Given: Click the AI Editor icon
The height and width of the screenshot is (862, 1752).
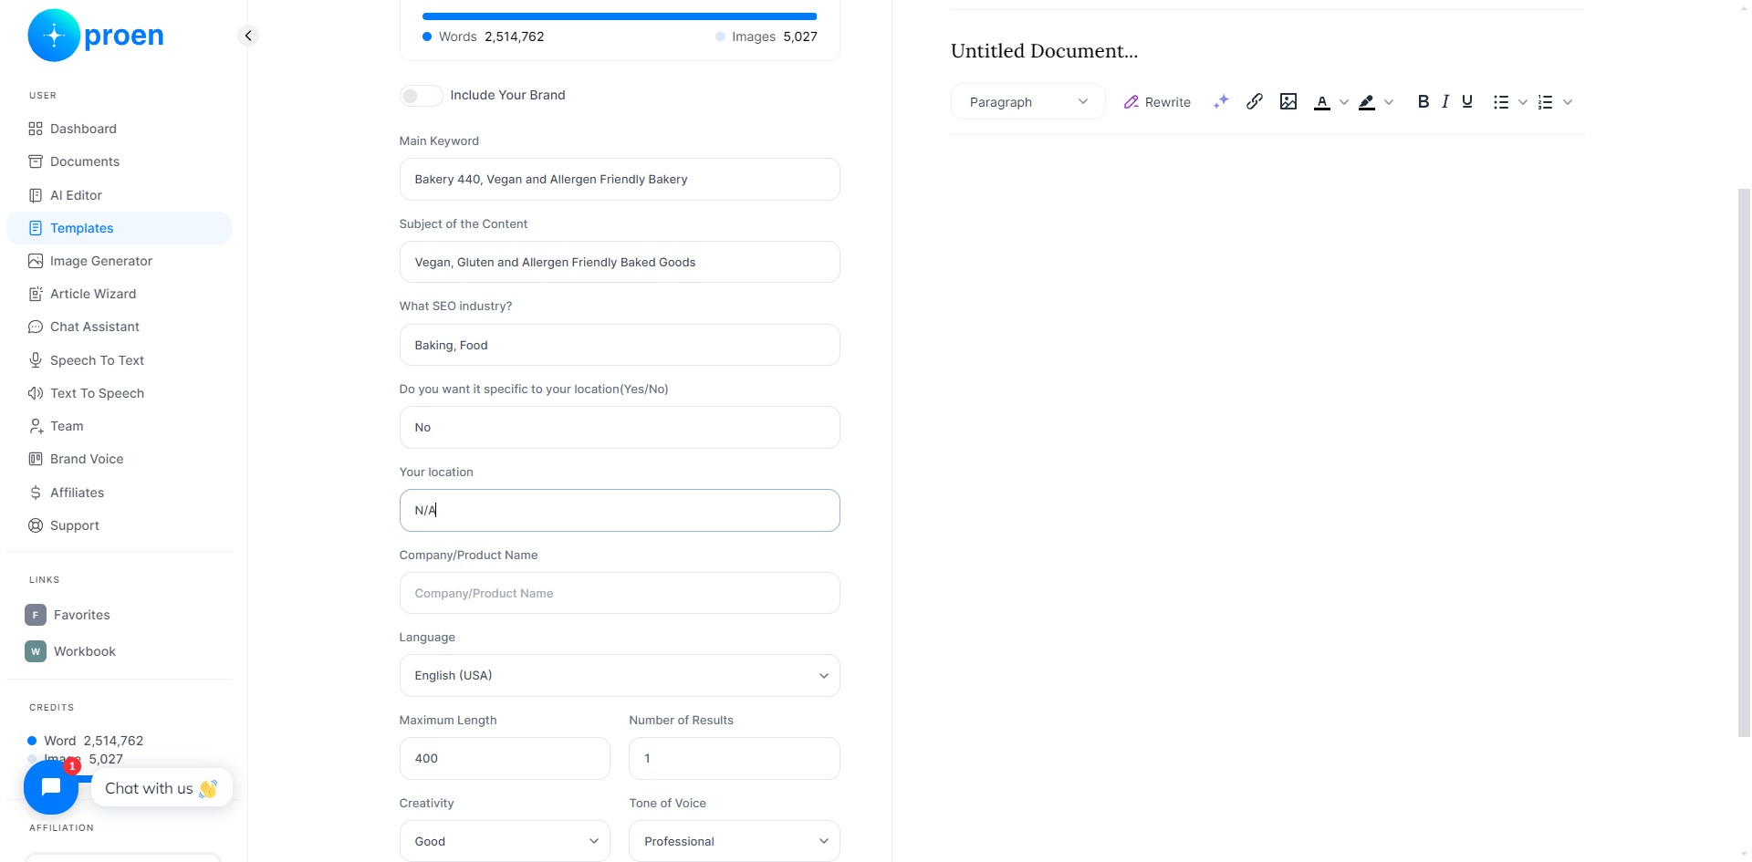Looking at the screenshot, I should [x=36, y=195].
